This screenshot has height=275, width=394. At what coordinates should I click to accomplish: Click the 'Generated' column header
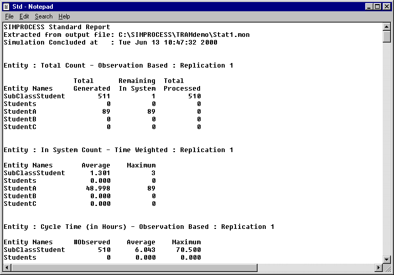point(92,88)
